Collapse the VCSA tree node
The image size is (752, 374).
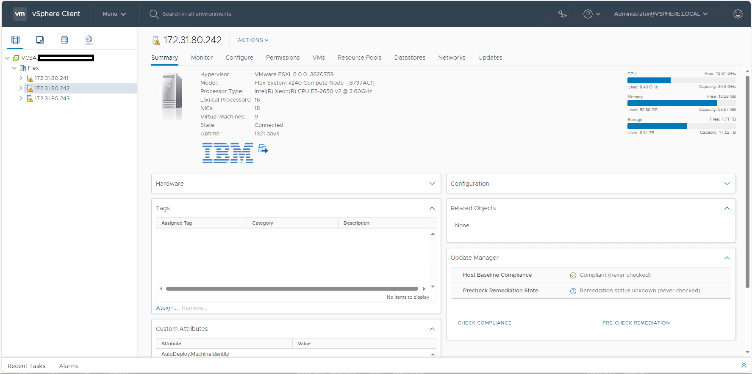pos(7,58)
